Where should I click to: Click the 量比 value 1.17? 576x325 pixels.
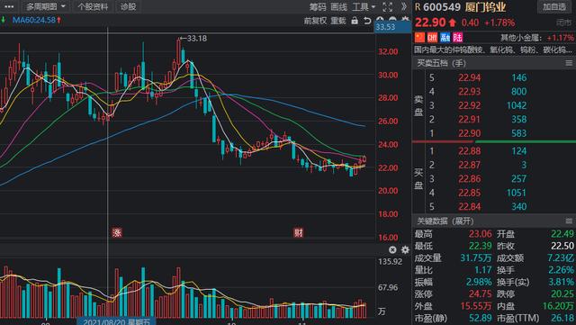pyautogui.click(x=483, y=270)
